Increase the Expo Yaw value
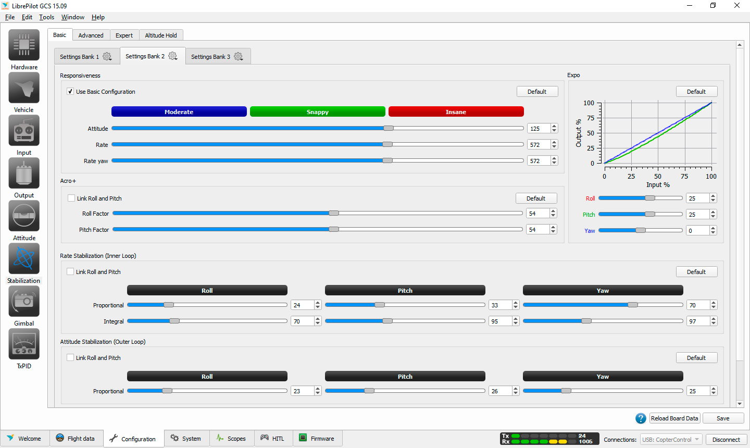Image resolution: width=750 pixels, height=448 pixels. (713, 228)
